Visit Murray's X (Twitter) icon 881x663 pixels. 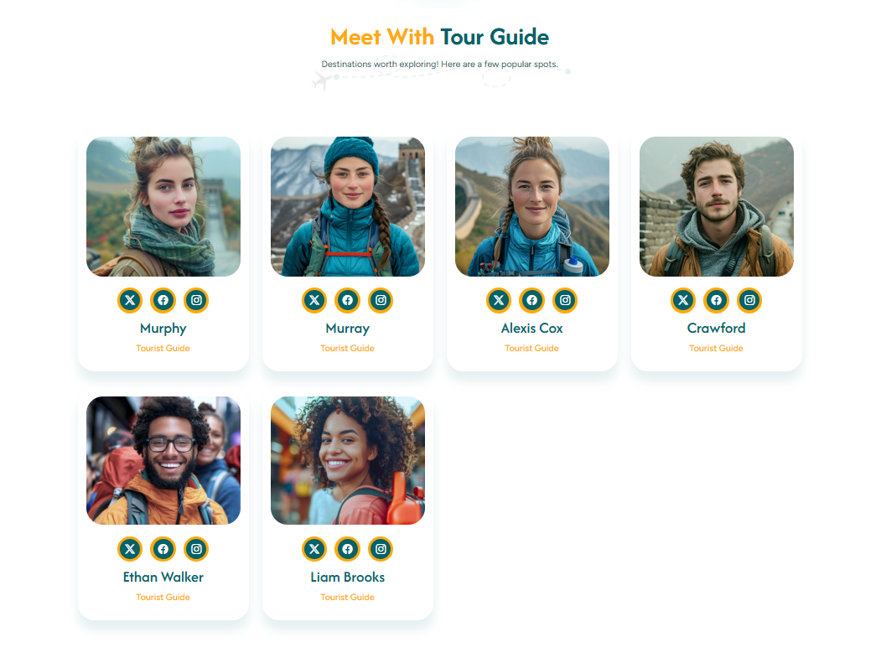click(314, 300)
